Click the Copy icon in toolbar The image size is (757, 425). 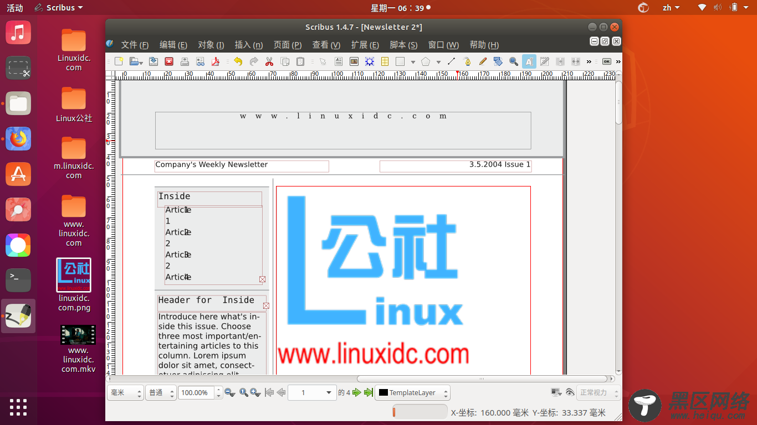285,61
